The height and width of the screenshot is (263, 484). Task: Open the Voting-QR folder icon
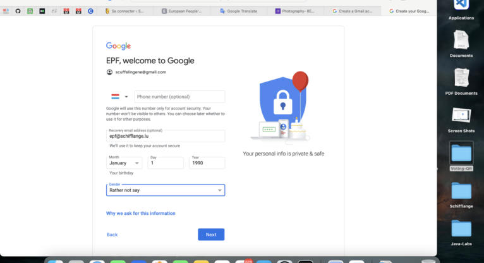click(461, 154)
